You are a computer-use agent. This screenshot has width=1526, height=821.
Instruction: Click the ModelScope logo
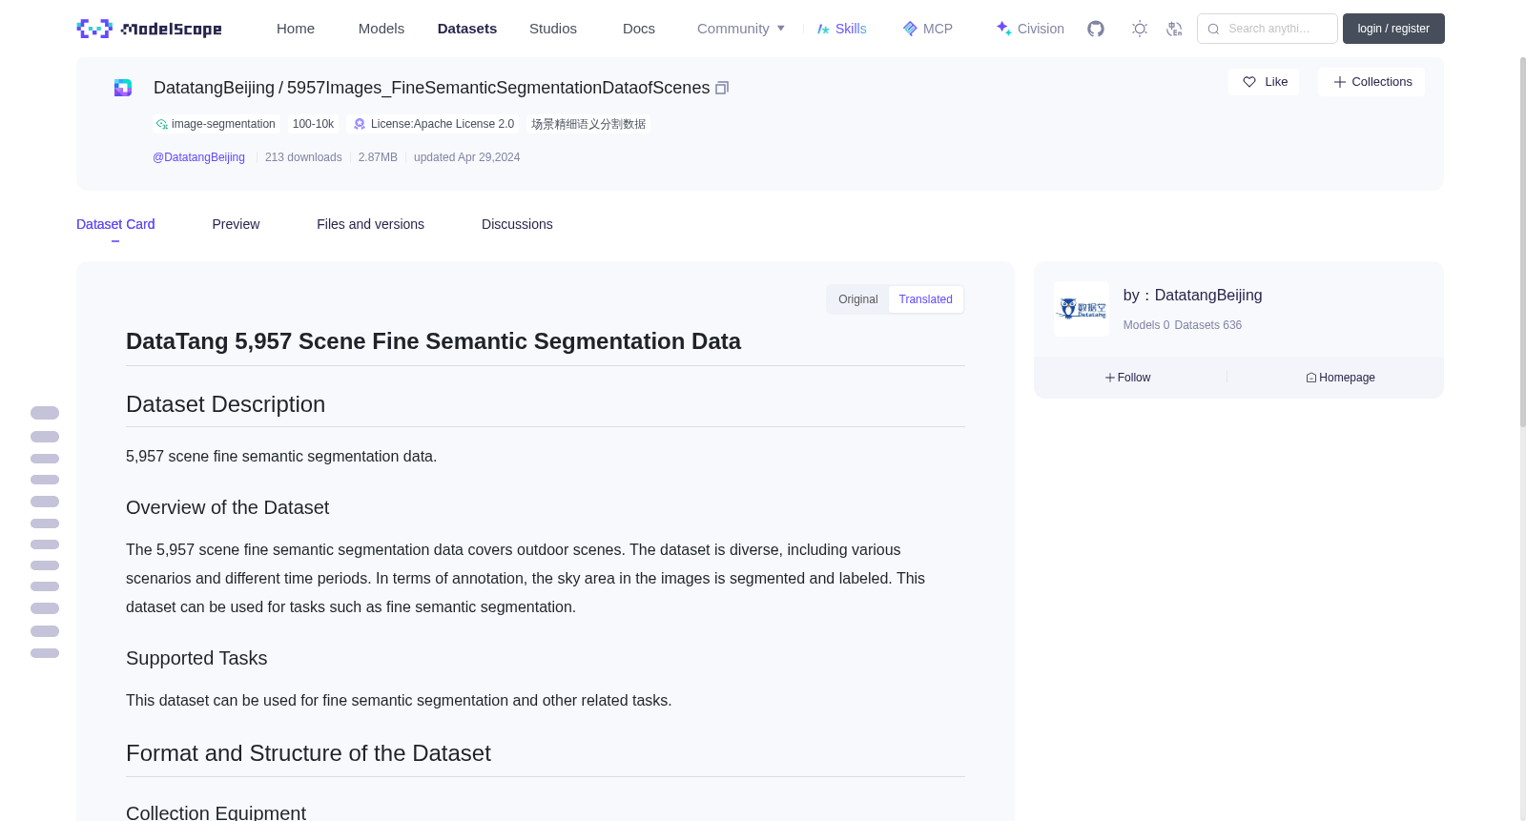tap(149, 29)
